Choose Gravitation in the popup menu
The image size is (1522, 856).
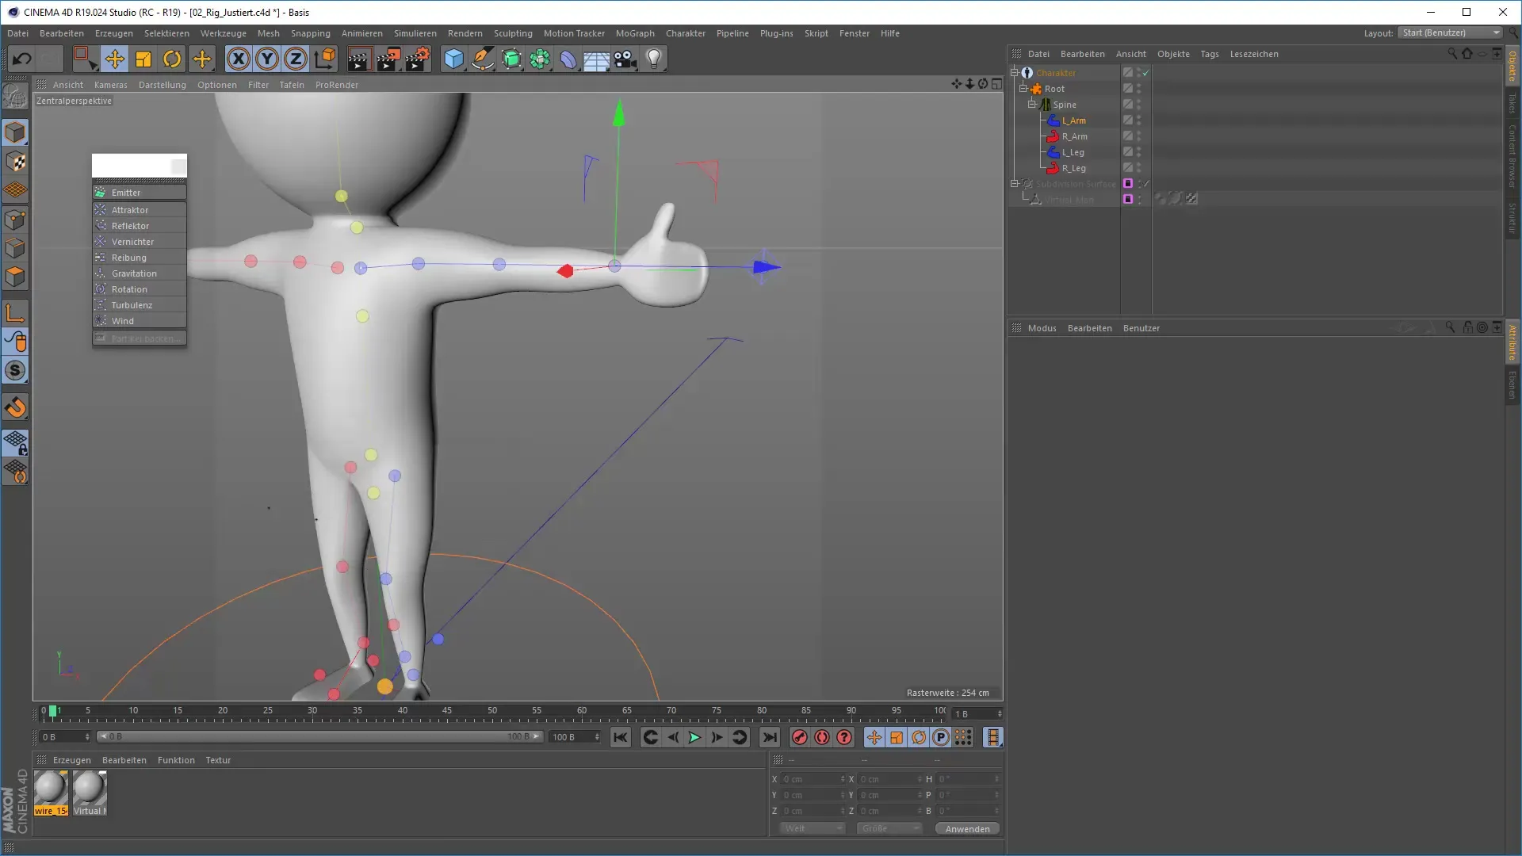click(x=140, y=273)
